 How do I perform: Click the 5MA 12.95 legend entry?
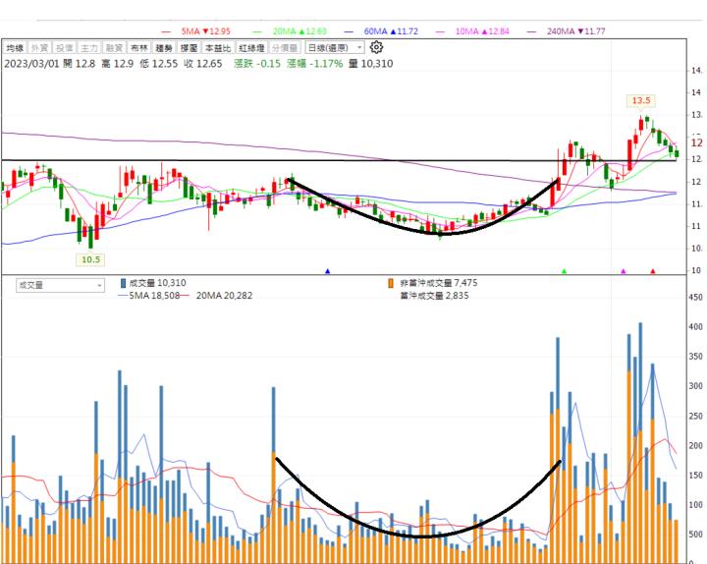tap(196, 31)
